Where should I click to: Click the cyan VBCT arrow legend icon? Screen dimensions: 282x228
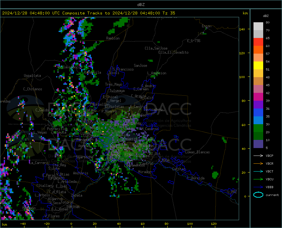258,171
